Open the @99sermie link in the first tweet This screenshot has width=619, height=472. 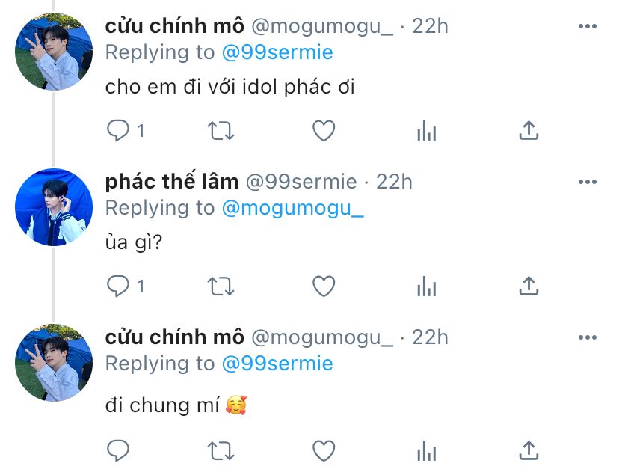click(x=277, y=52)
